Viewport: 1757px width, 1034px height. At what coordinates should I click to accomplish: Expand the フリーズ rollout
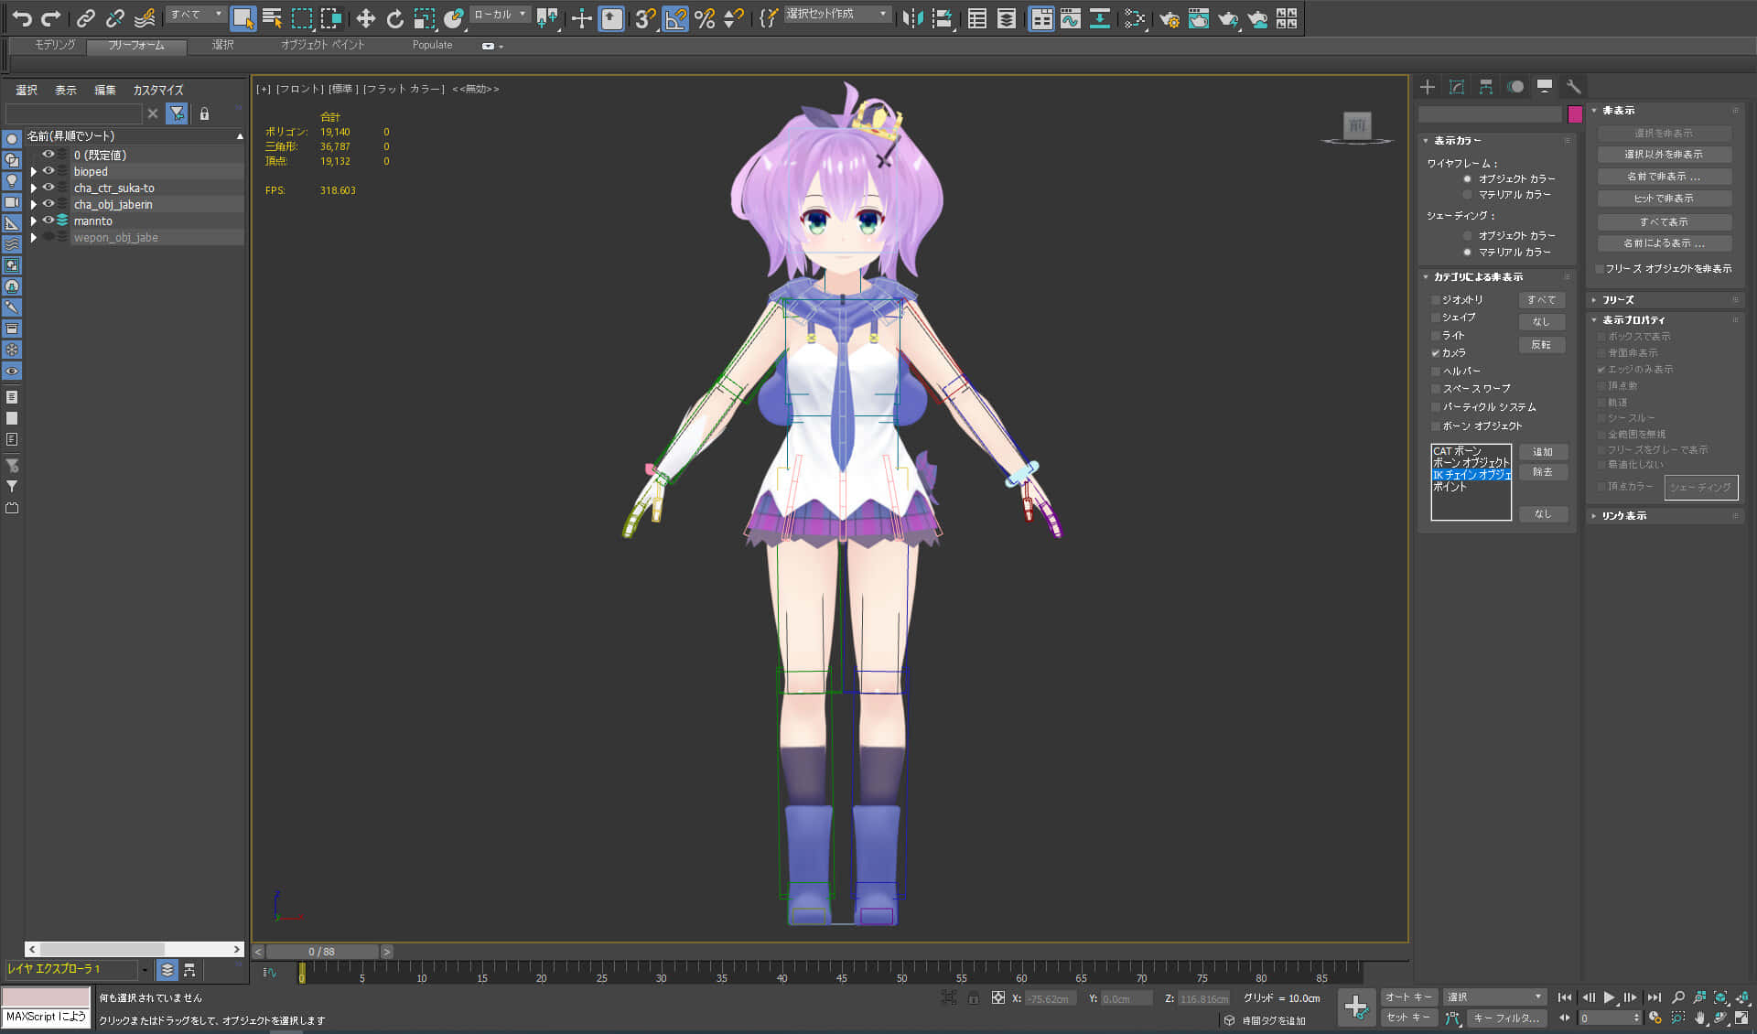(1665, 300)
